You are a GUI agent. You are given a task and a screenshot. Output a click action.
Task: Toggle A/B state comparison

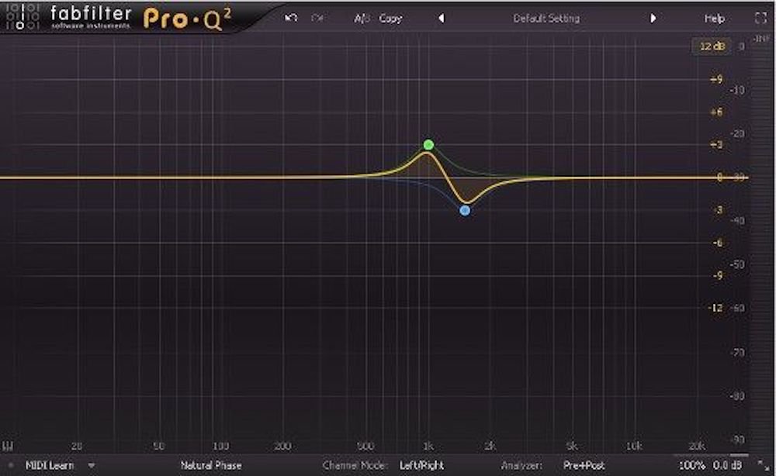362,18
